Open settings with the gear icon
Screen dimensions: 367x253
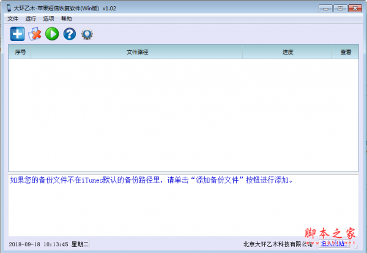[x=87, y=34]
